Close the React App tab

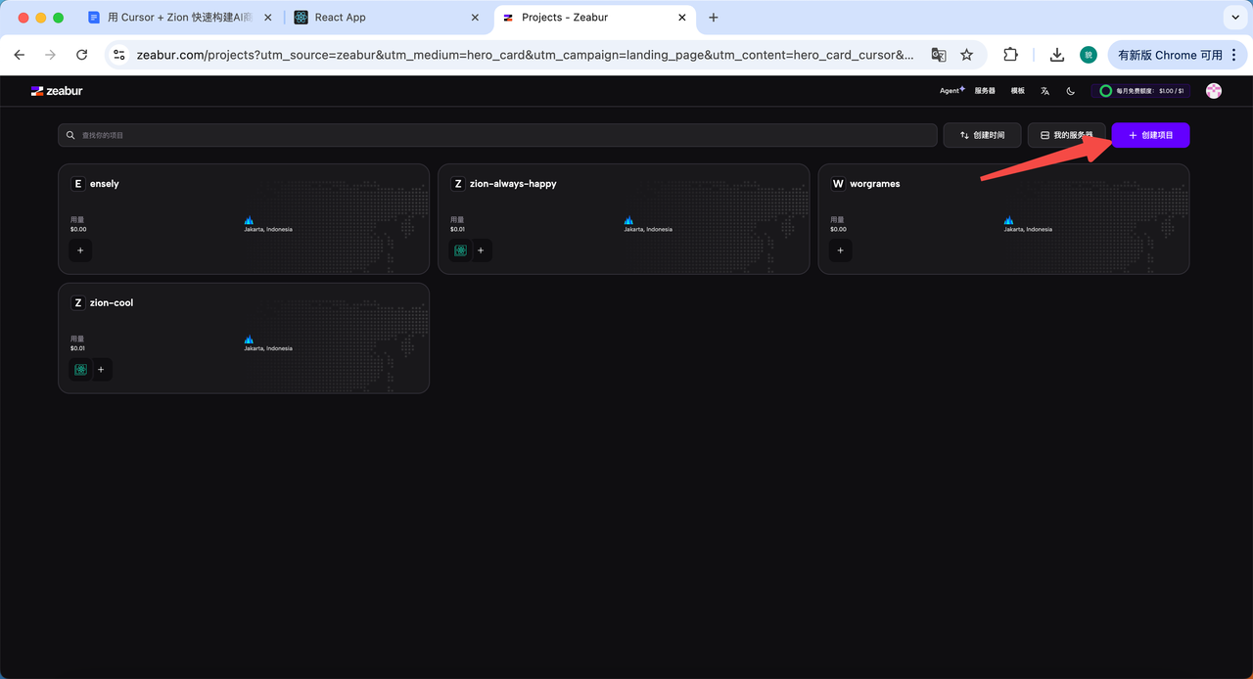click(x=475, y=18)
